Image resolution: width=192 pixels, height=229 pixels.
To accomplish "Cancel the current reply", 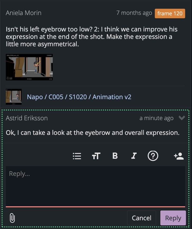I will coord(142,218).
